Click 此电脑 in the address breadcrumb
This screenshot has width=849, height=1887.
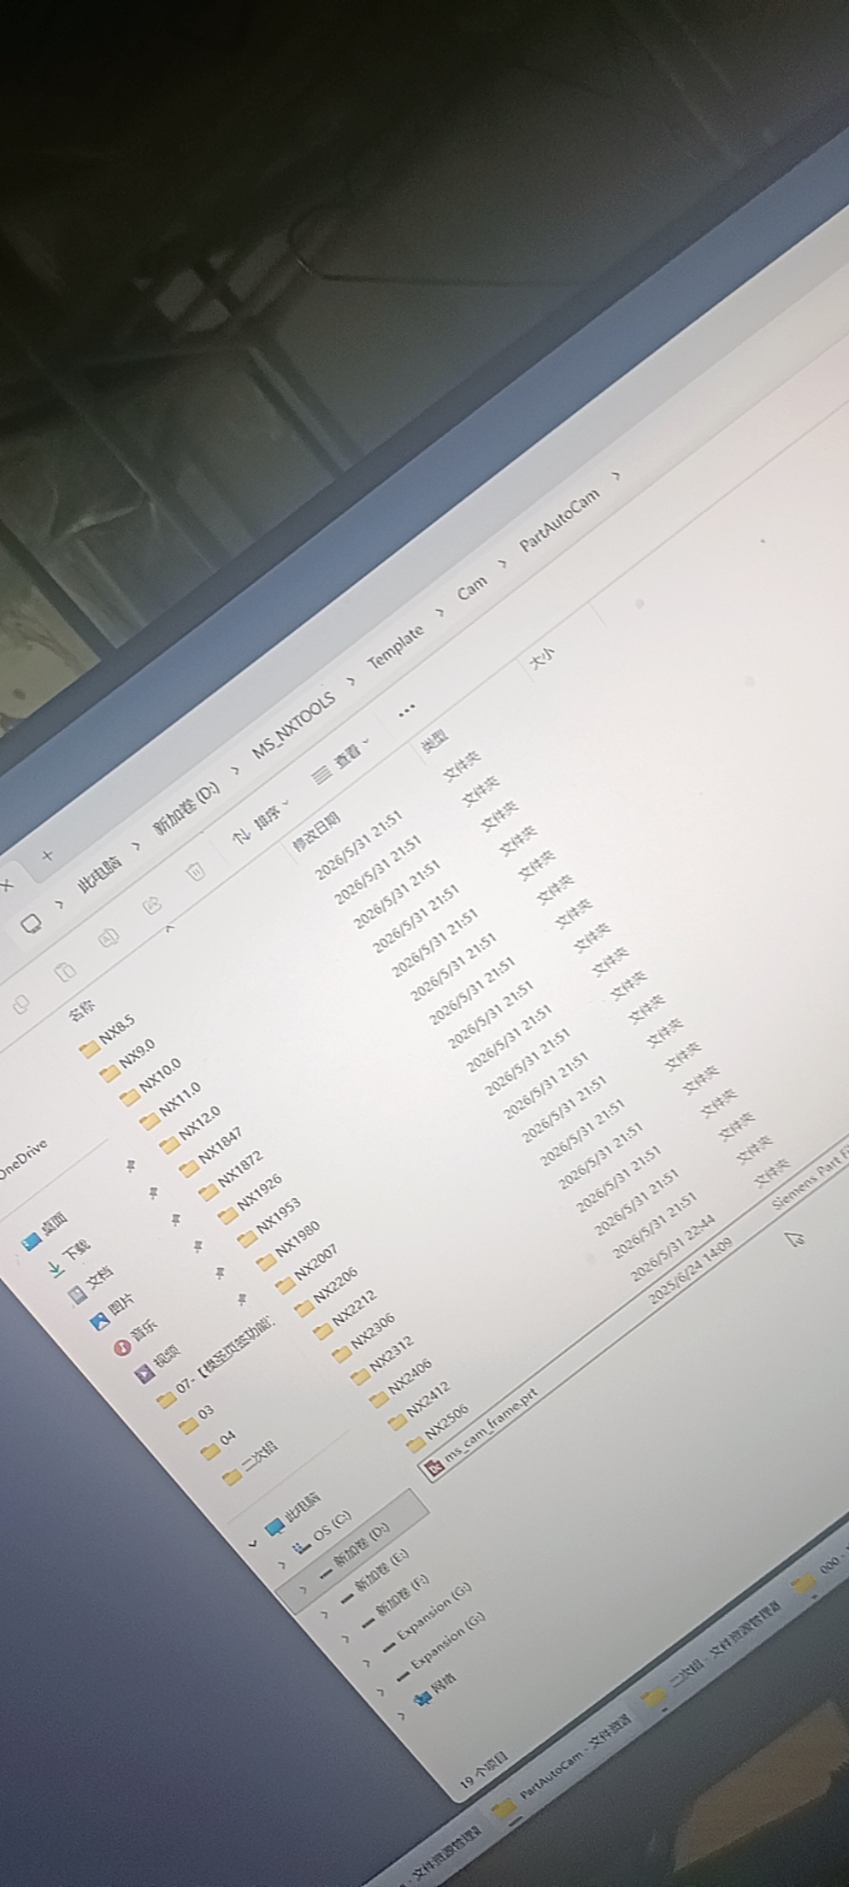pos(100,873)
